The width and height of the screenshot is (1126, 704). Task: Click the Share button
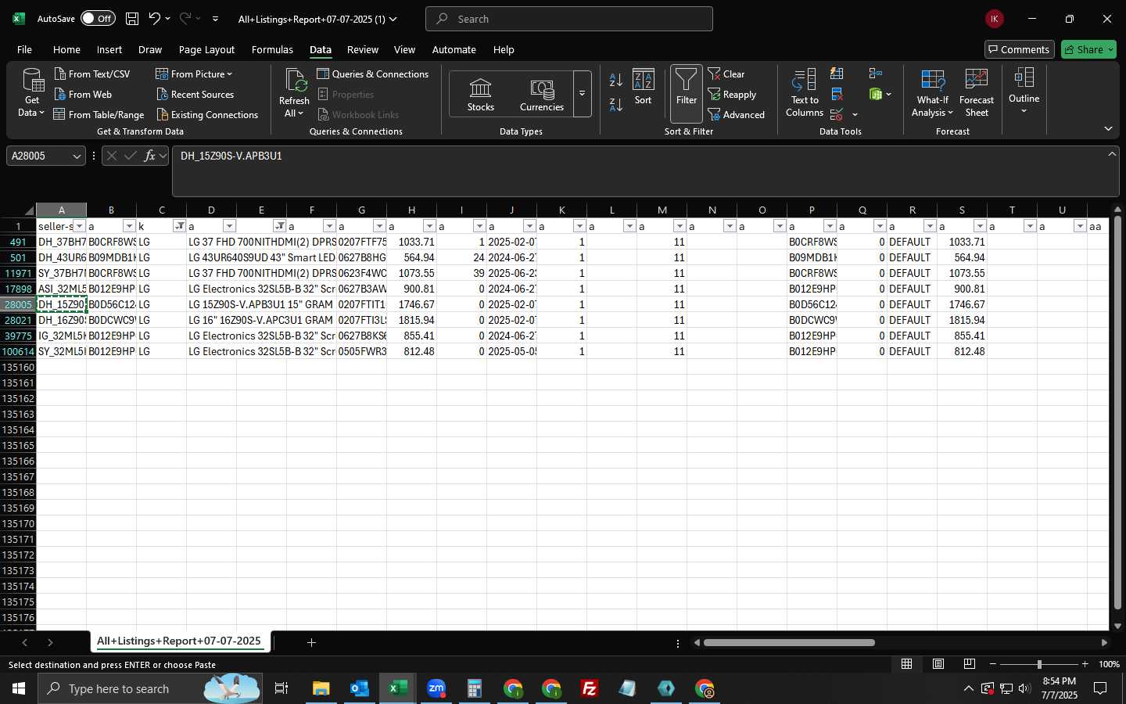tap(1088, 49)
